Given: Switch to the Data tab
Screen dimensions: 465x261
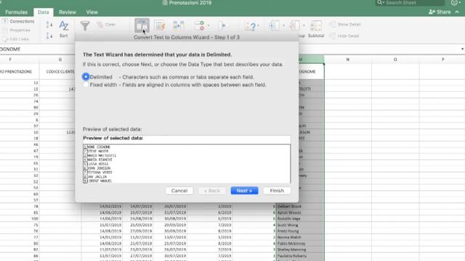Looking at the screenshot, I should click(x=44, y=12).
